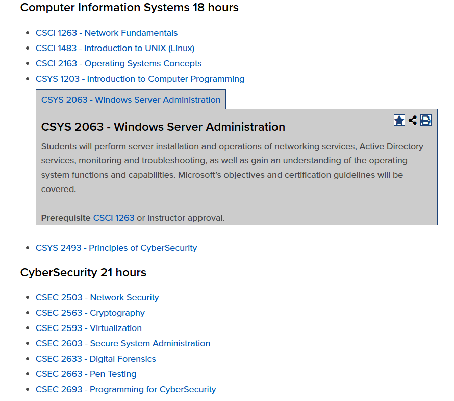Collapse the CSYS 2063 Windows Server Administration panel
This screenshot has height=401, width=454.
131,100
